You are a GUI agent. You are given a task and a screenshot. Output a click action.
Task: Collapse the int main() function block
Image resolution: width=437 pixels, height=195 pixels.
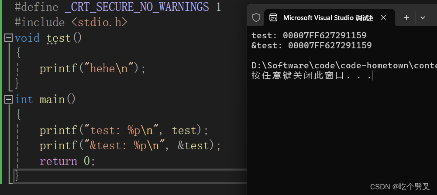coord(9,99)
